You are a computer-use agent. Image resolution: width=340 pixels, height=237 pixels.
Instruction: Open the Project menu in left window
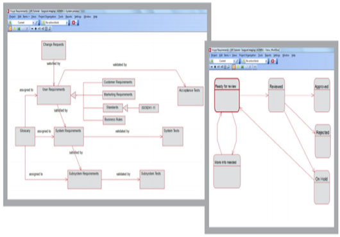tap(12, 17)
